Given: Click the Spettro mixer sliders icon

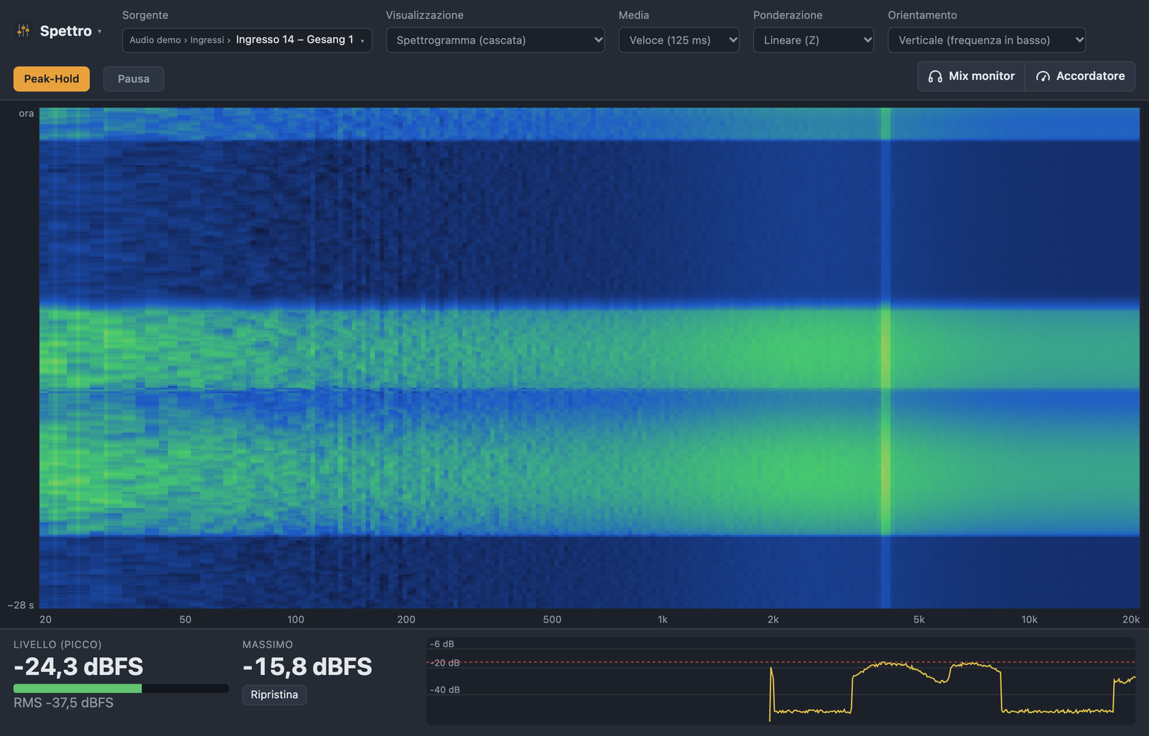Looking at the screenshot, I should pyautogui.click(x=24, y=31).
